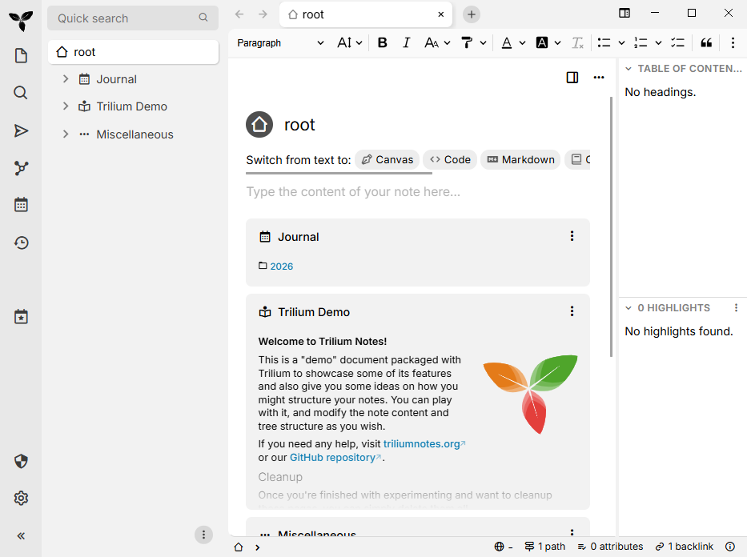Close the root tab
747x557 pixels.
[440, 14]
